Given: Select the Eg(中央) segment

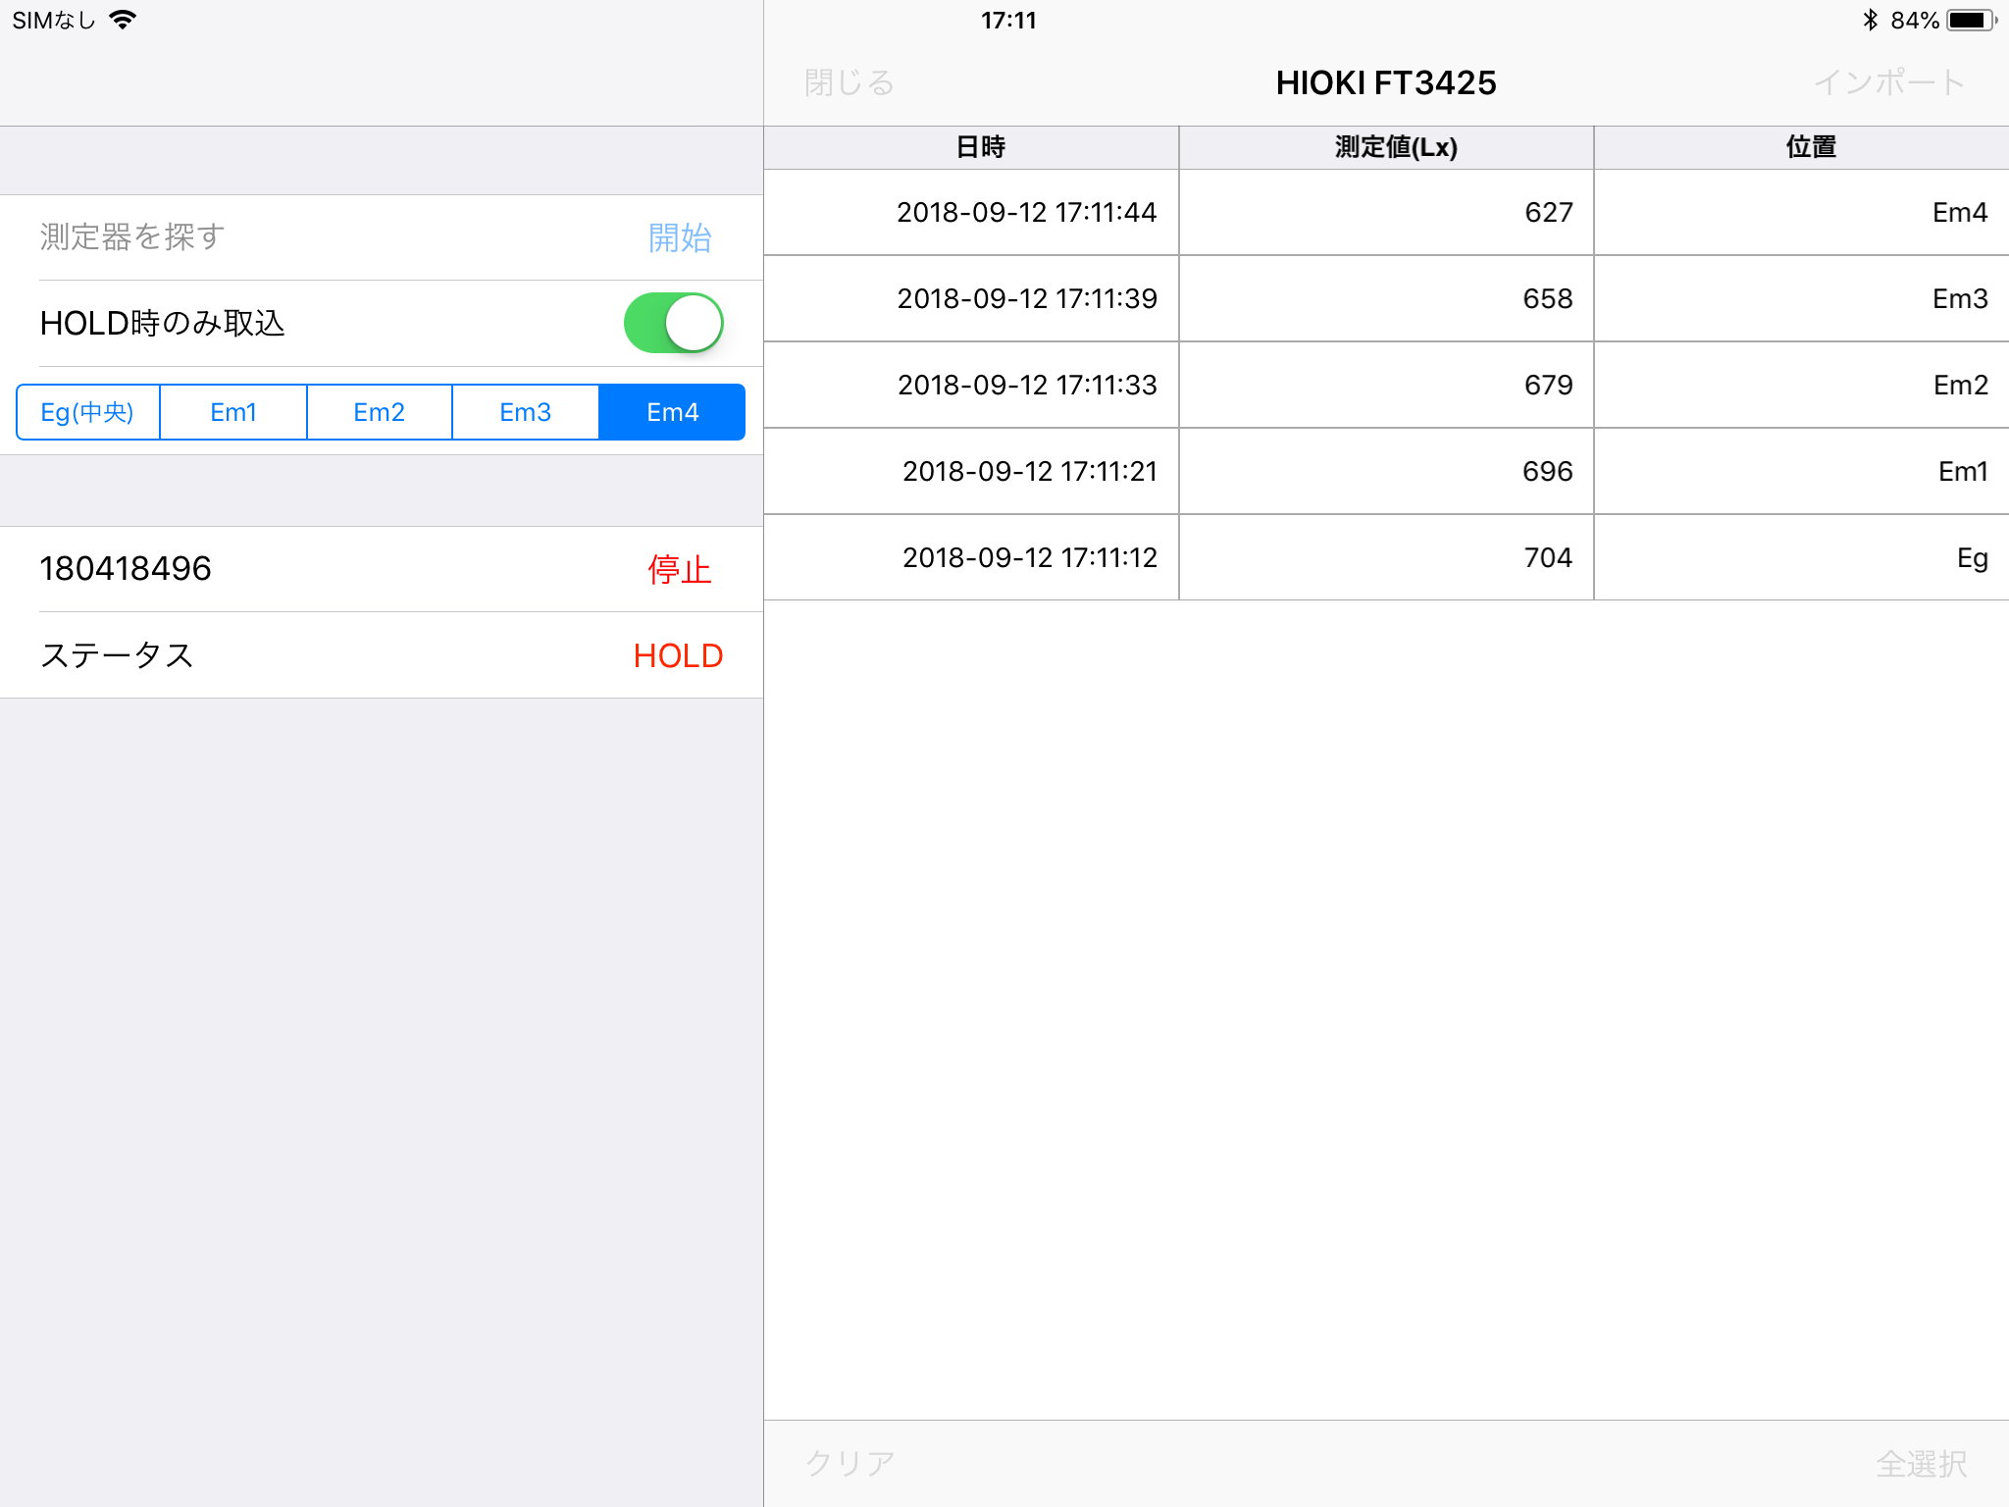Looking at the screenshot, I should [87, 412].
